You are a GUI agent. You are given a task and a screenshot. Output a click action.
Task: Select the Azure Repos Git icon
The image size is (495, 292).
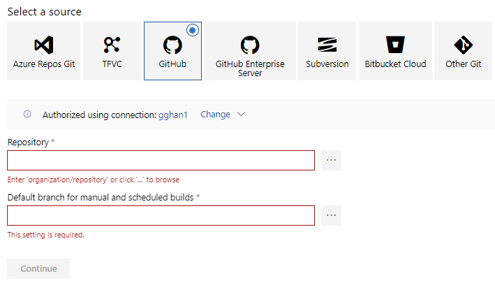click(43, 45)
